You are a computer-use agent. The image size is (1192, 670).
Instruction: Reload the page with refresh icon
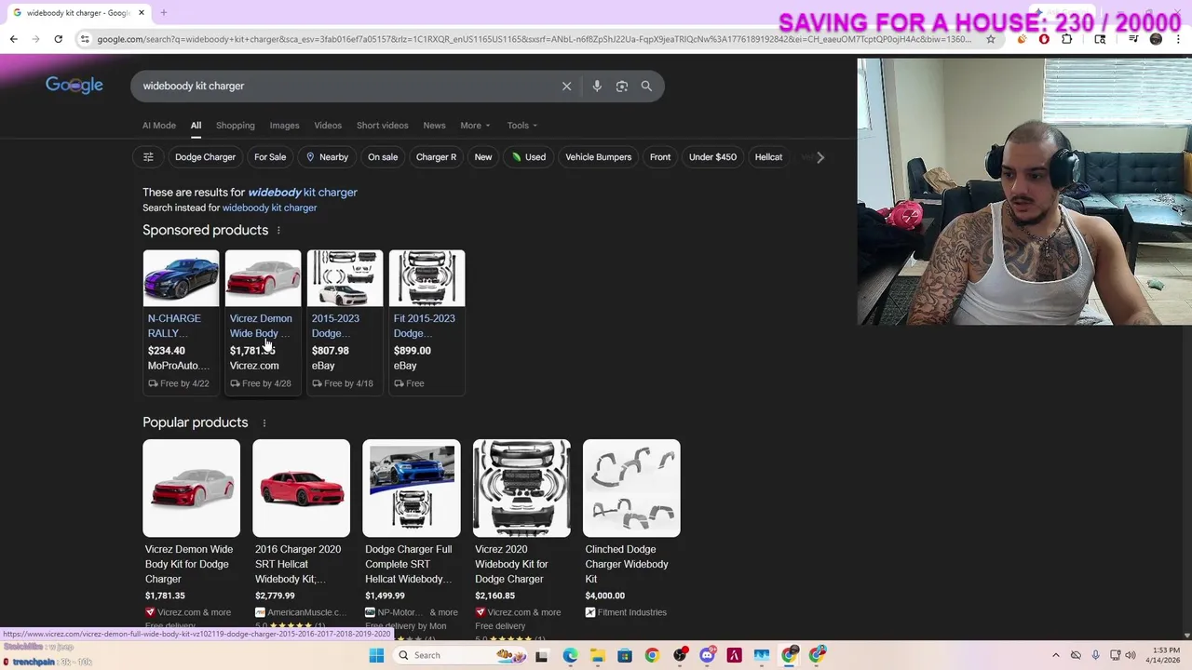pos(58,39)
